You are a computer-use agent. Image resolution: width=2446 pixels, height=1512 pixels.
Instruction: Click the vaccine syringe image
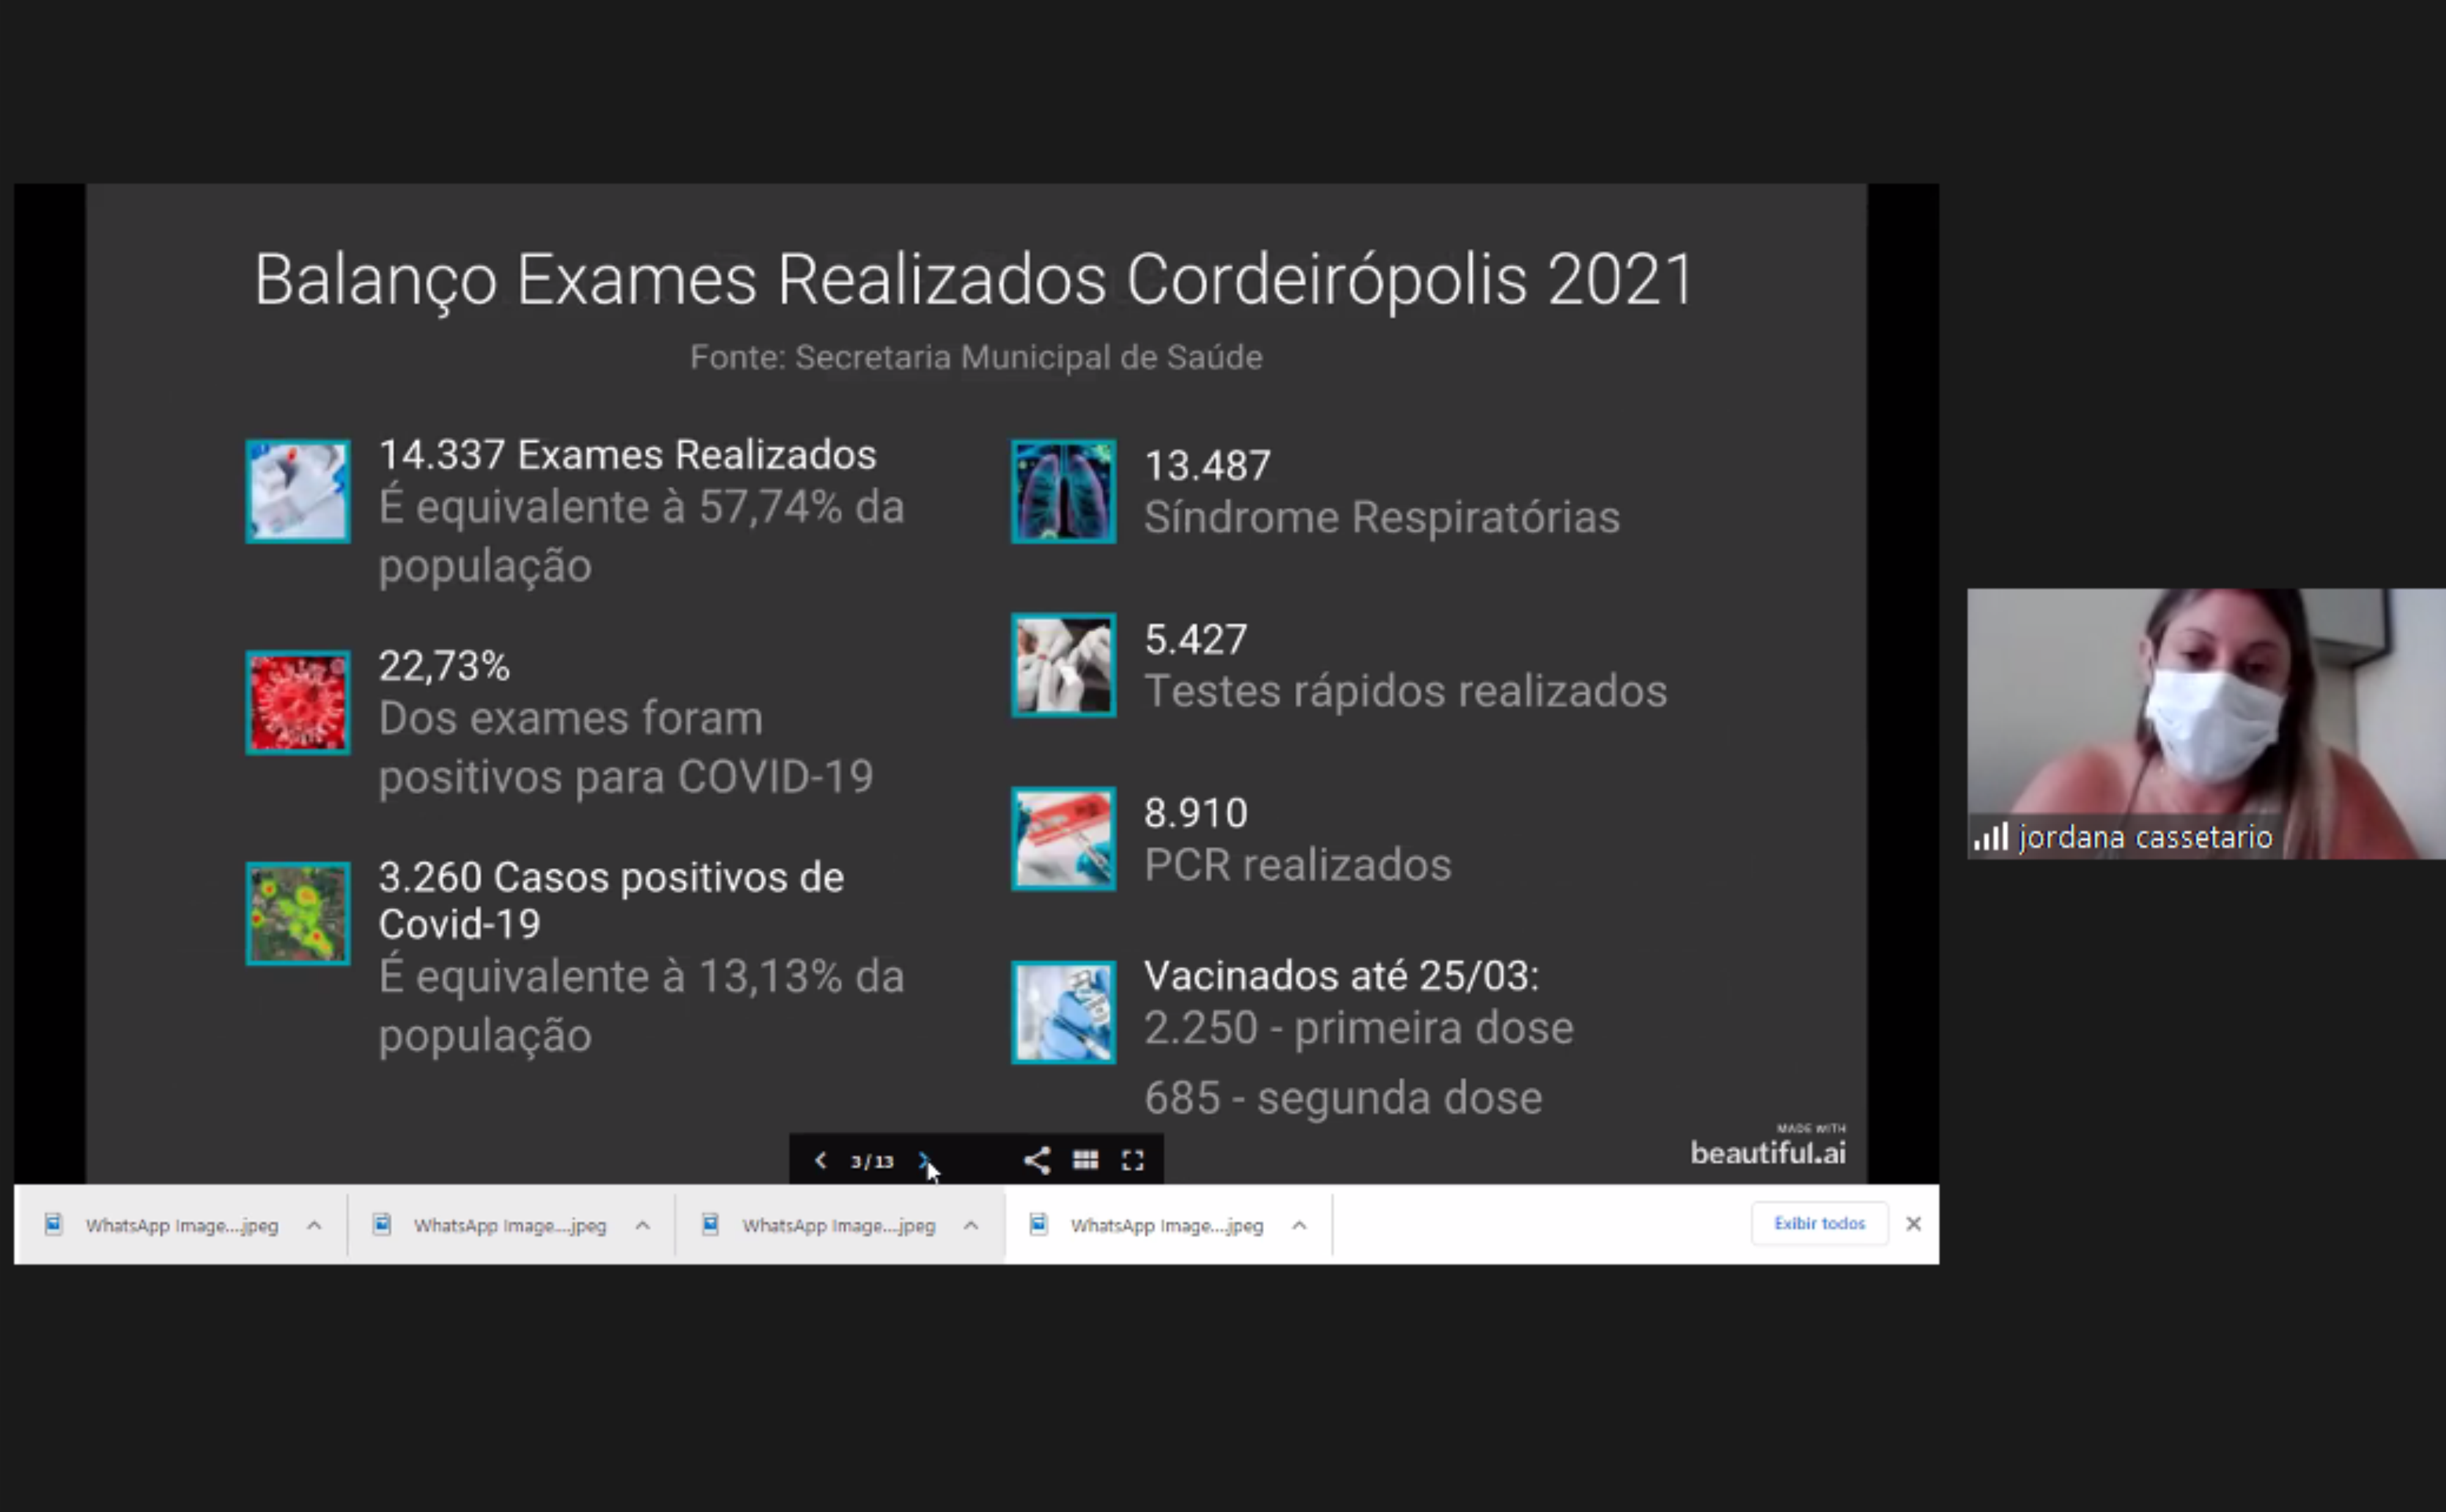point(1062,1012)
